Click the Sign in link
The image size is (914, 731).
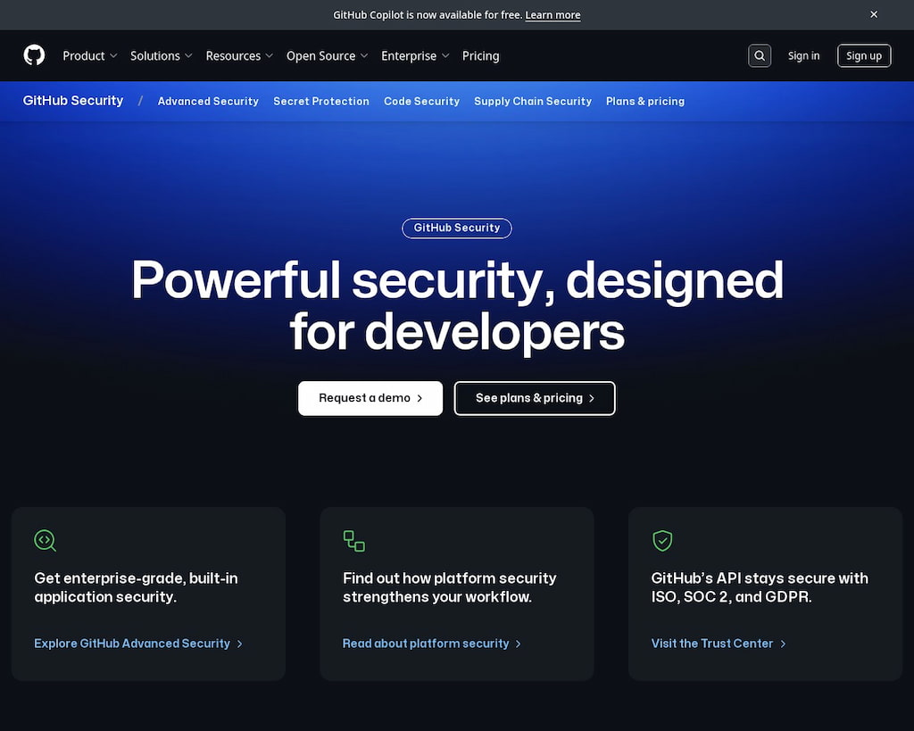click(x=803, y=55)
